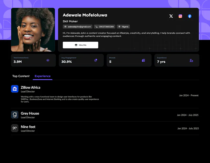Open the Facebook profile icon

[x=190, y=16]
